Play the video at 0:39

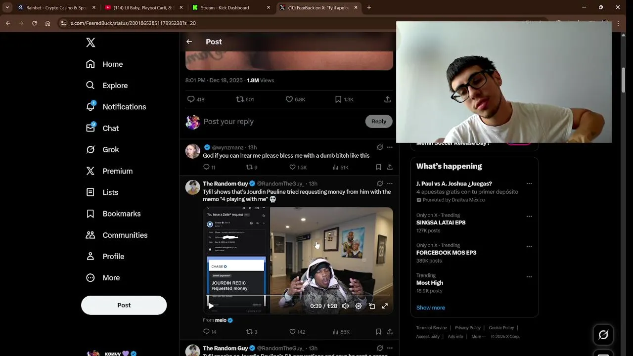click(211, 306)
